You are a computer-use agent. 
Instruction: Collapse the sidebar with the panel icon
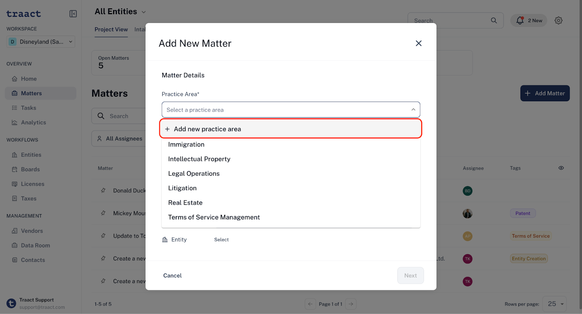pyautogui.click(x=73, y=14)
